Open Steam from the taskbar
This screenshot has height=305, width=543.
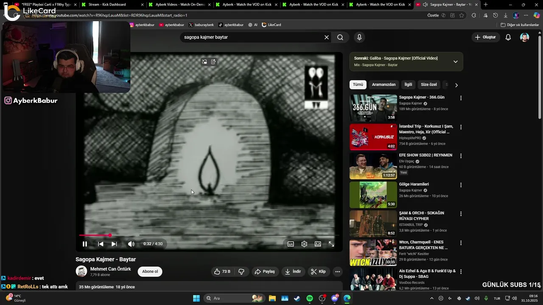(x=297, y=298)
